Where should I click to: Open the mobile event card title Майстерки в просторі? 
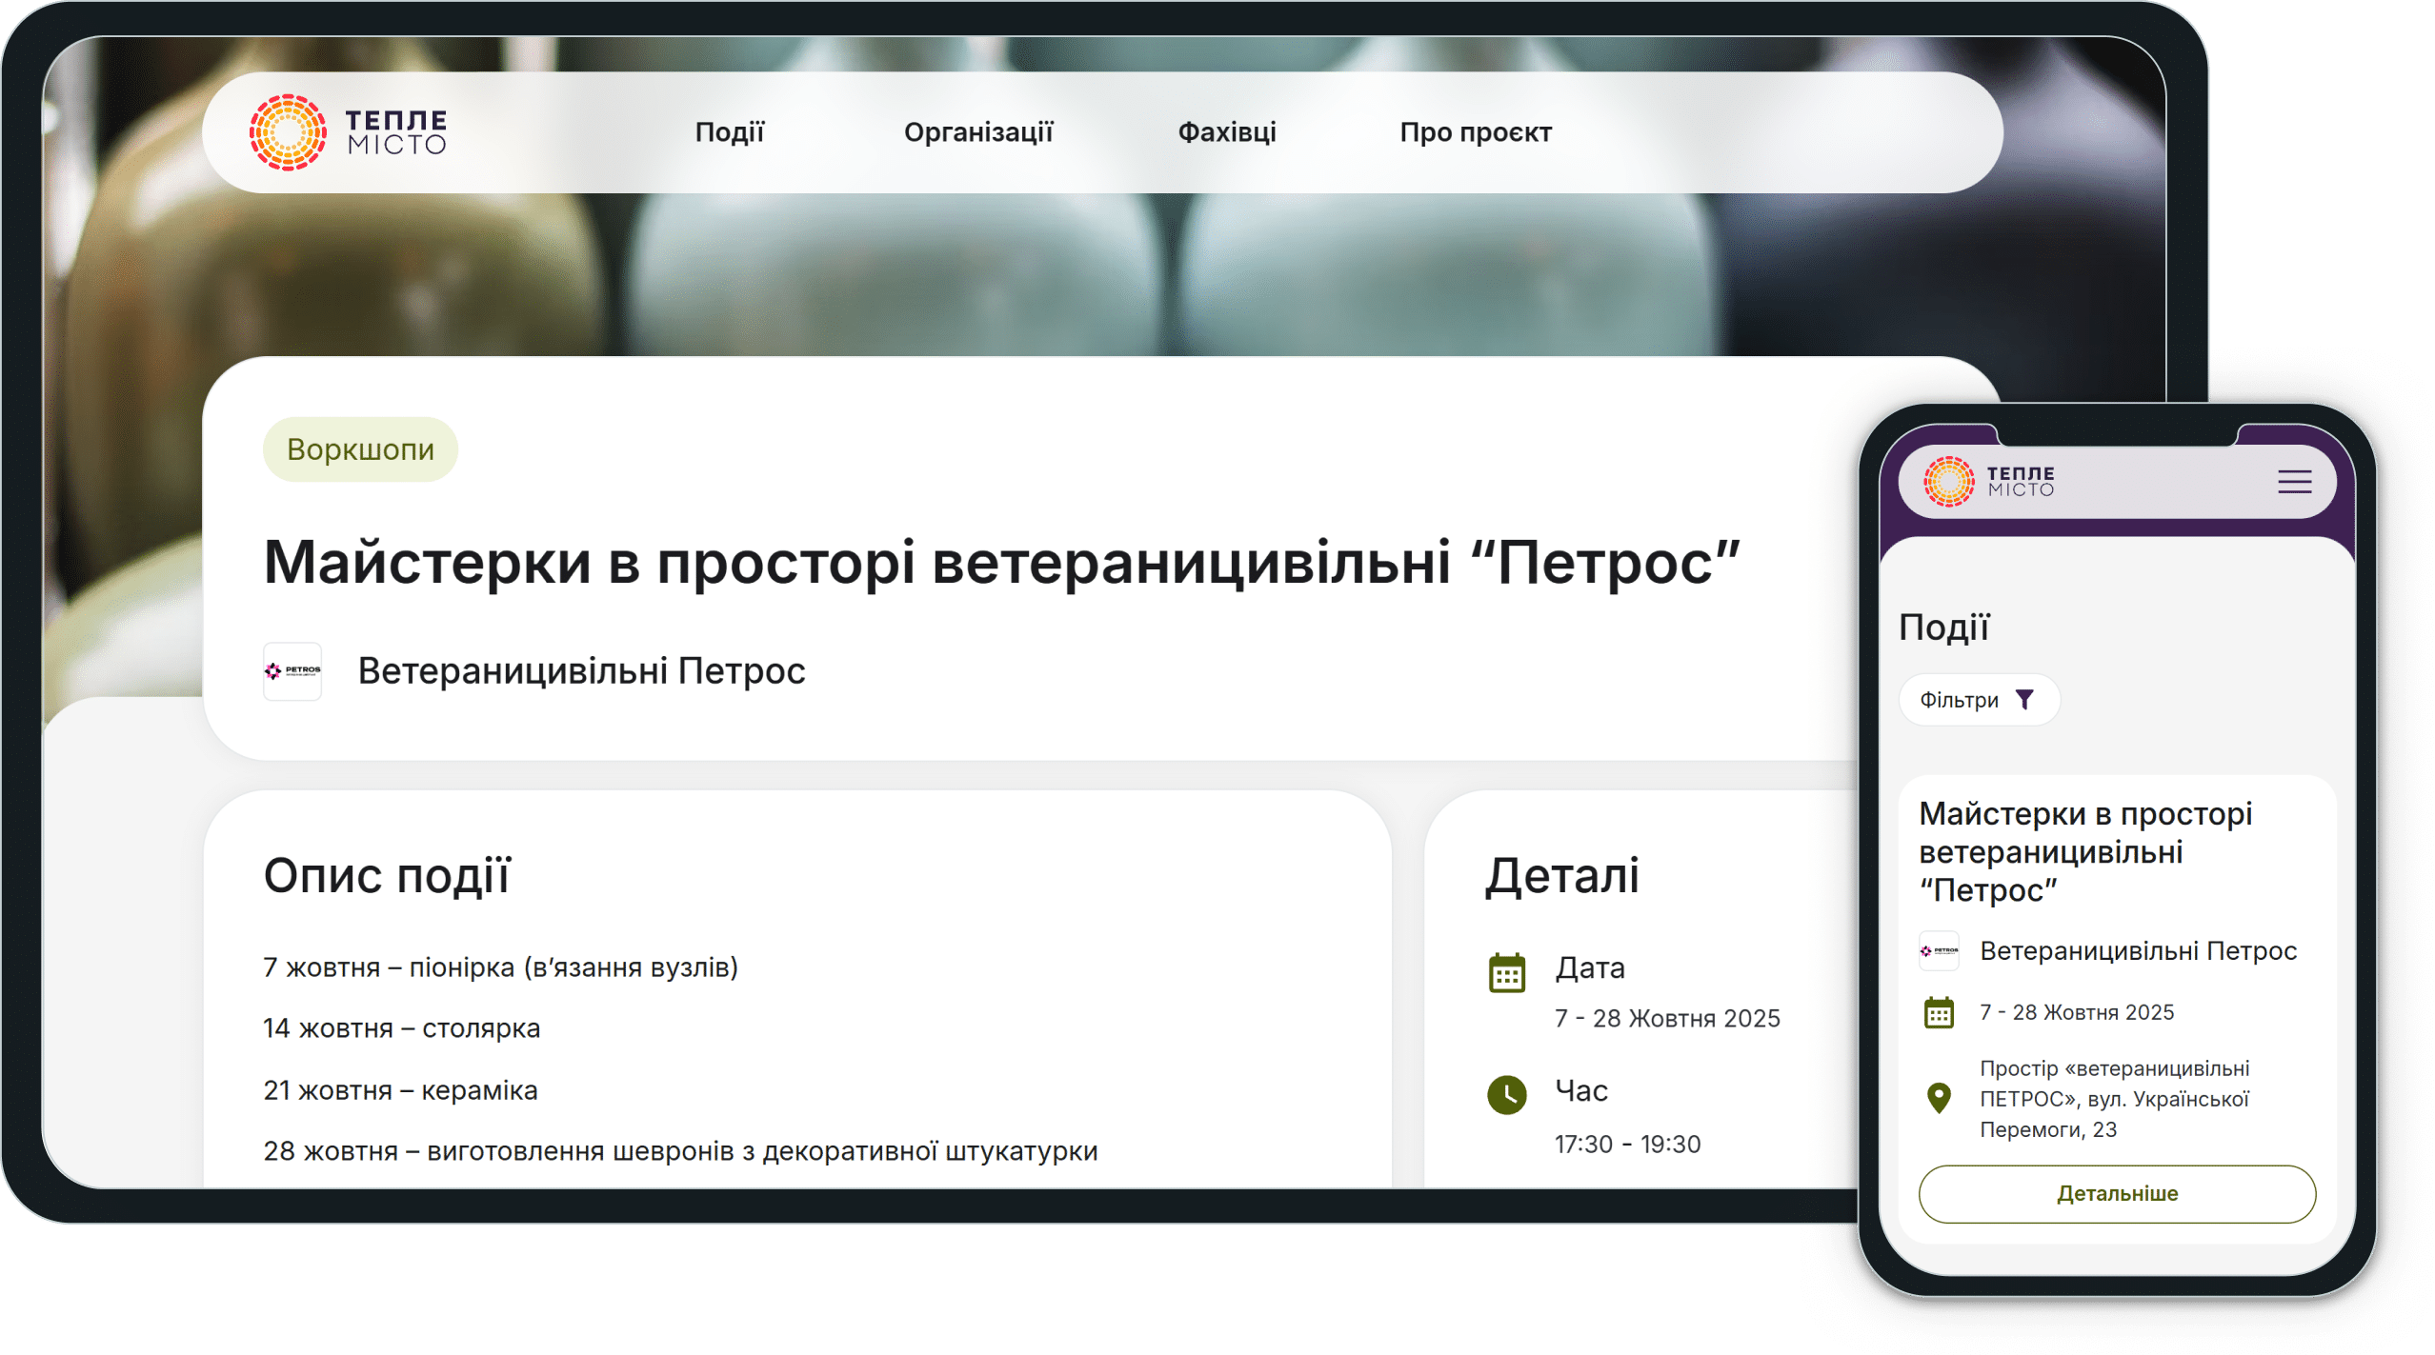[x=2084, y=851]
